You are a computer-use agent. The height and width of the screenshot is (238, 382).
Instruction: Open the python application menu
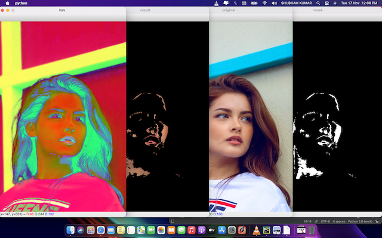(x=21, y=3)
